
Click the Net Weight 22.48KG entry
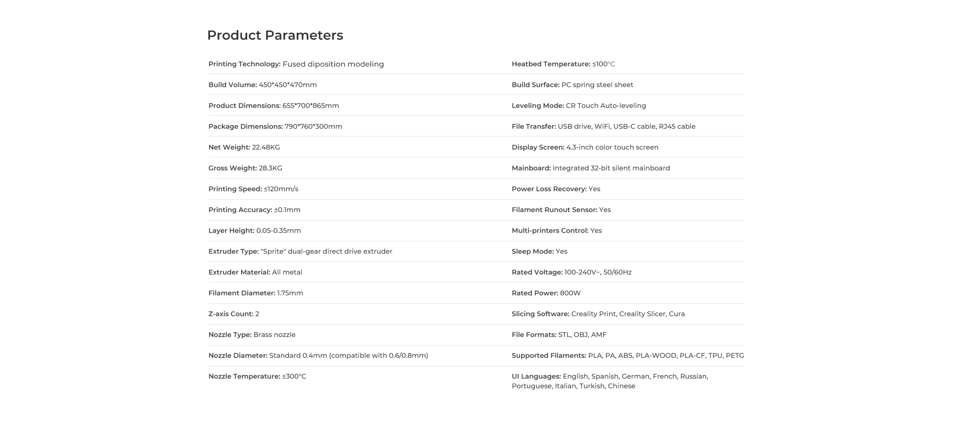pyautogui.click(x=244, y=147)
